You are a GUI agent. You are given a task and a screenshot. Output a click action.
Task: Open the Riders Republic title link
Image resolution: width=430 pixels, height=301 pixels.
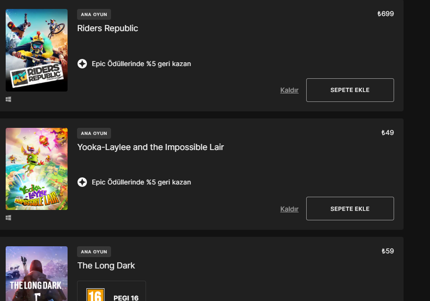pos(107,28)
